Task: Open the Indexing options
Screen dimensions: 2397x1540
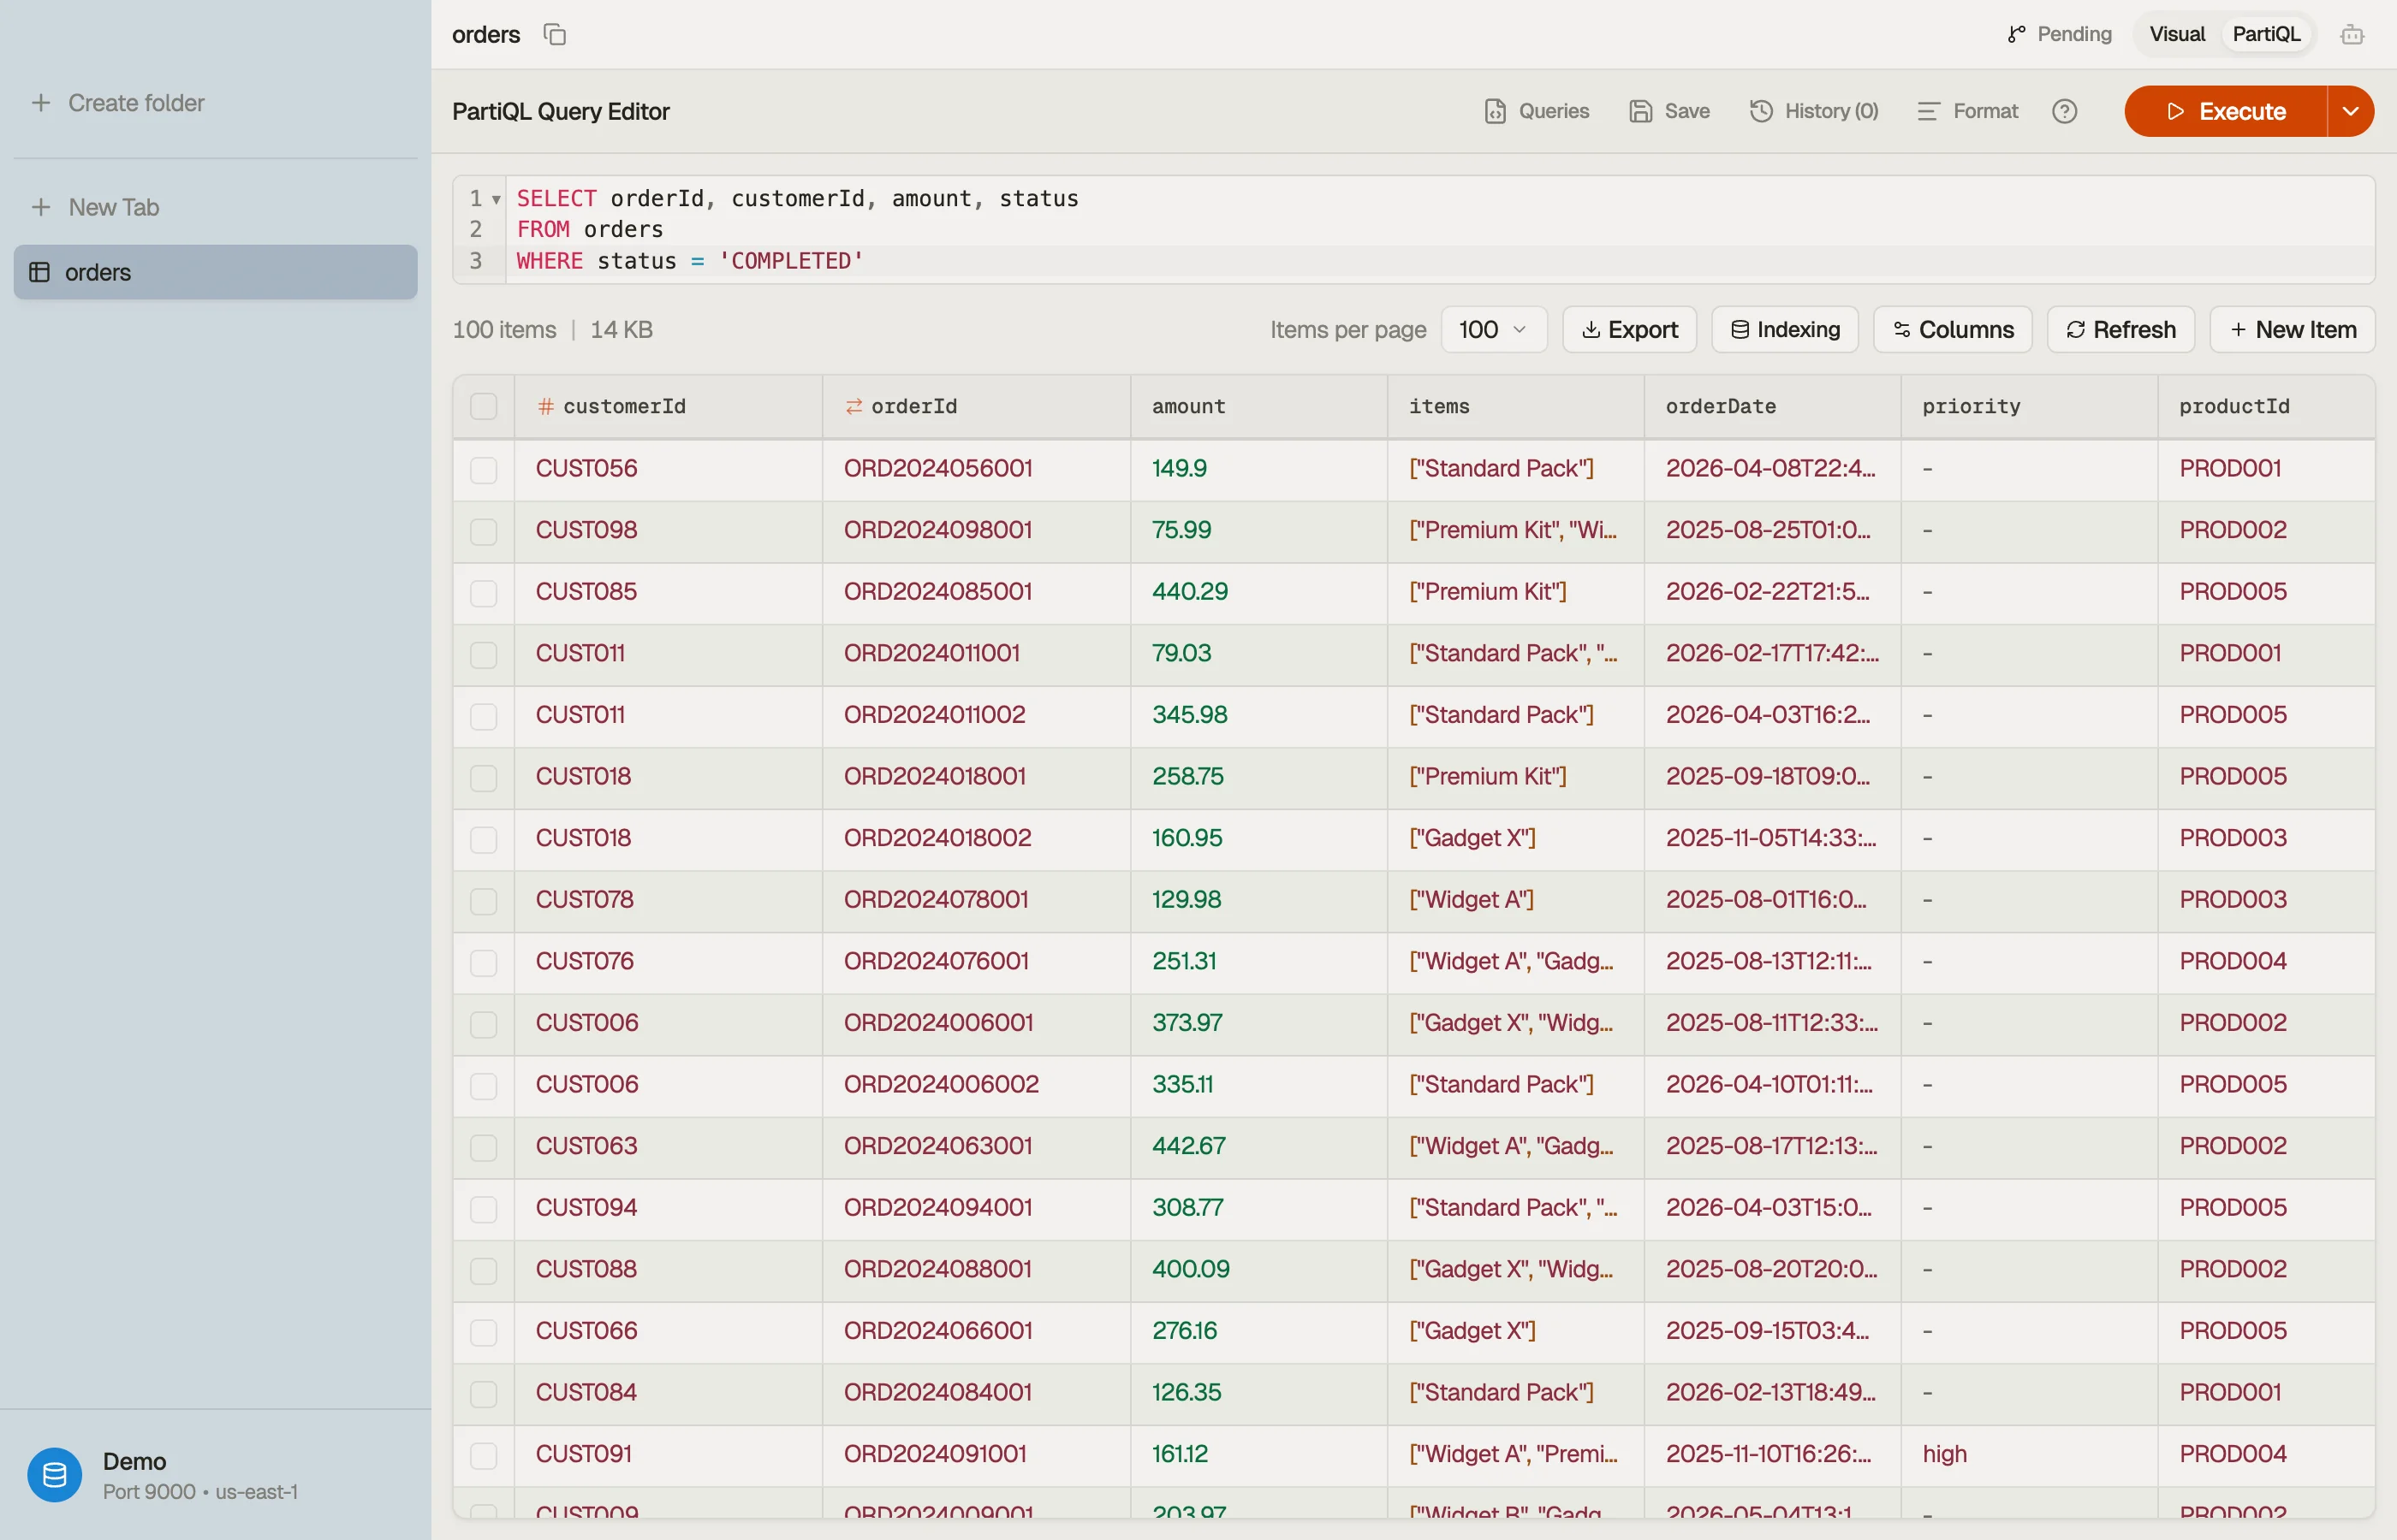Action: click(x=1785, y=329)
